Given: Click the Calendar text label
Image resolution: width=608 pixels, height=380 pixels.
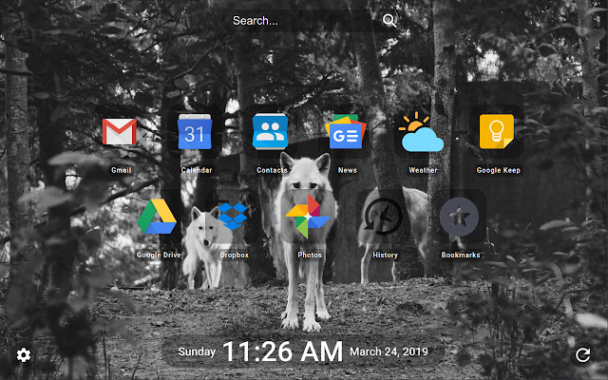Looking at the screenshot, I should pyautogui.click(x=197, y=170).
